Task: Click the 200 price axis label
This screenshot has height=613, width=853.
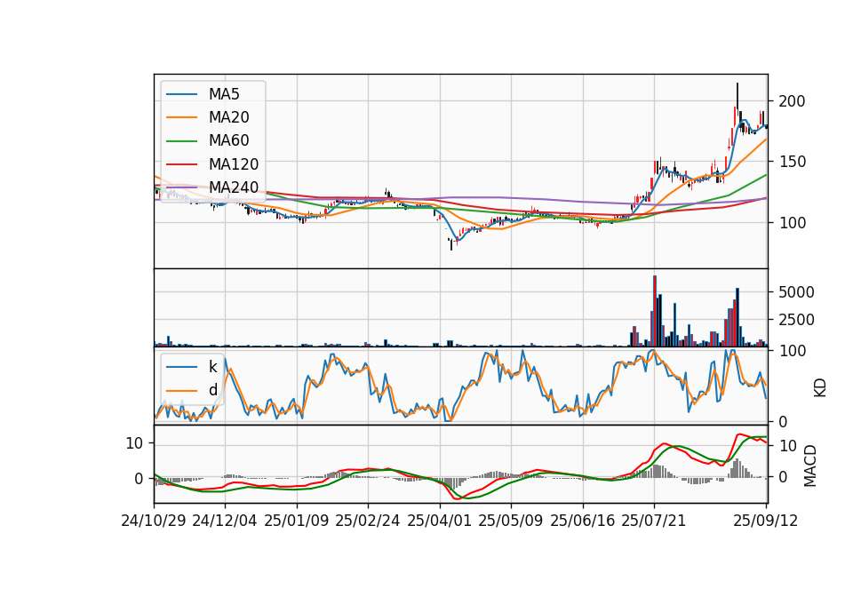Action: click(x=792, y=101)
